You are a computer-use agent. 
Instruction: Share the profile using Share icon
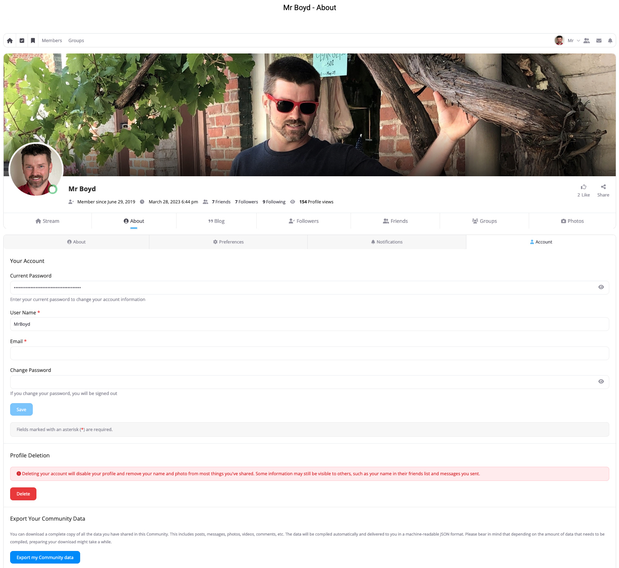point(603,187)
